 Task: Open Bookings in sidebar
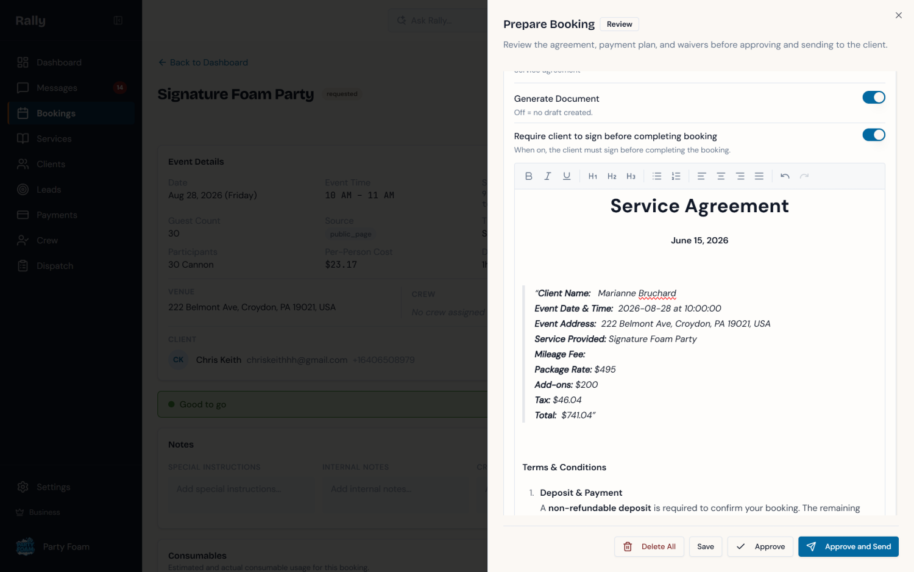pos(71,113)
